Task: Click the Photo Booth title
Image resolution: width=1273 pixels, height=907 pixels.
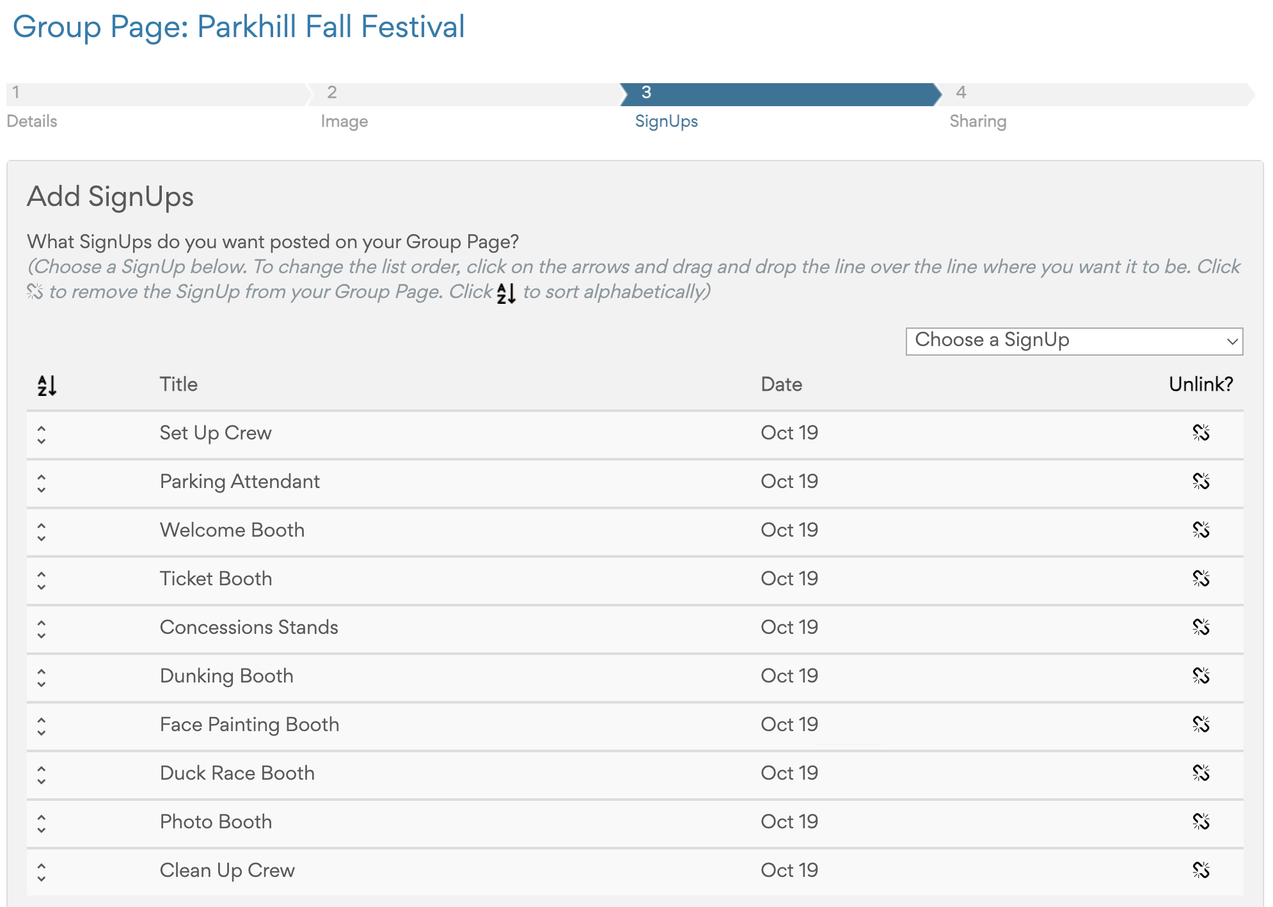Action: (x=216, y=822)
